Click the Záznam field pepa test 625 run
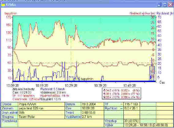 (41, 108)
